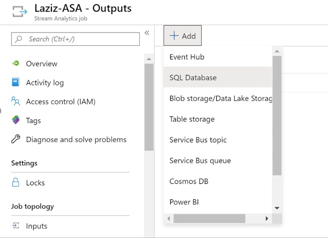The height and width of the screenshot is (238, 328).
Task: Select SQL Database output option
Action: pos(193,78)
